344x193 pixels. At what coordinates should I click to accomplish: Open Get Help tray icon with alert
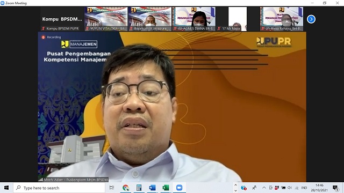click(x=243, y=188)
